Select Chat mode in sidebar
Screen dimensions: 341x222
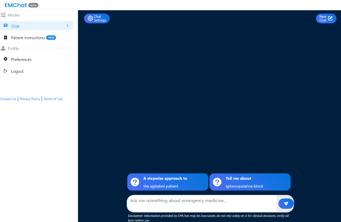click(37, 26)
